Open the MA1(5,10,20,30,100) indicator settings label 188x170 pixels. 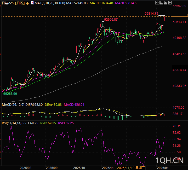point(49,3)
